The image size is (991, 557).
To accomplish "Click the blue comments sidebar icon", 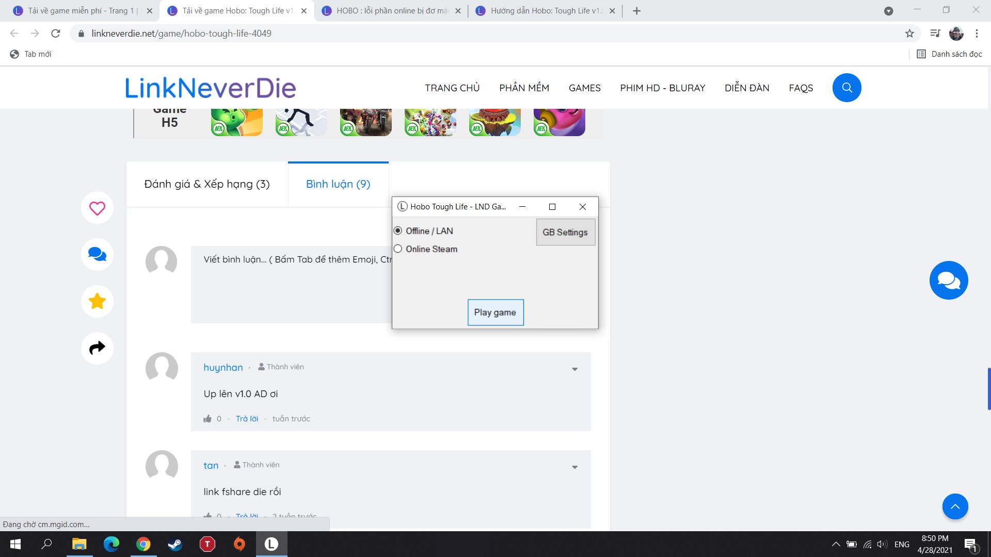I will [97, 254].
